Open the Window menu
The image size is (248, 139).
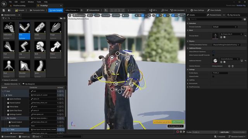(31, 2)
